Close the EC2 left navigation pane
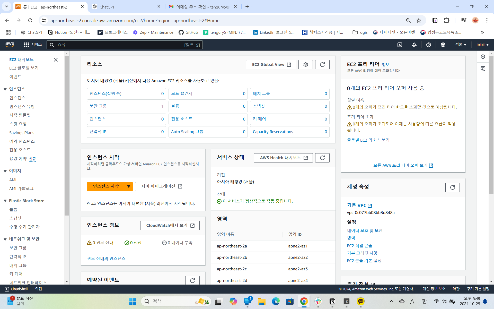The height and width of the screenshot is (309, 494). [x=56, y=60]
